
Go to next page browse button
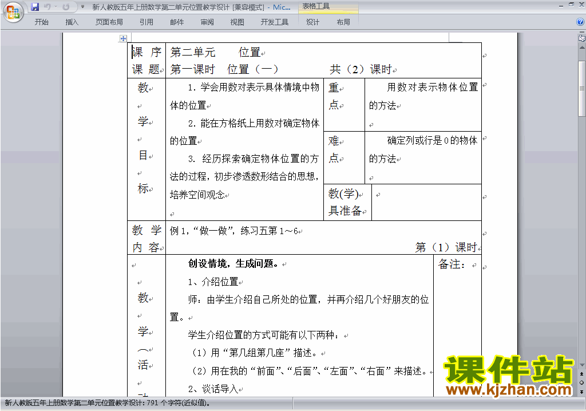581,392
